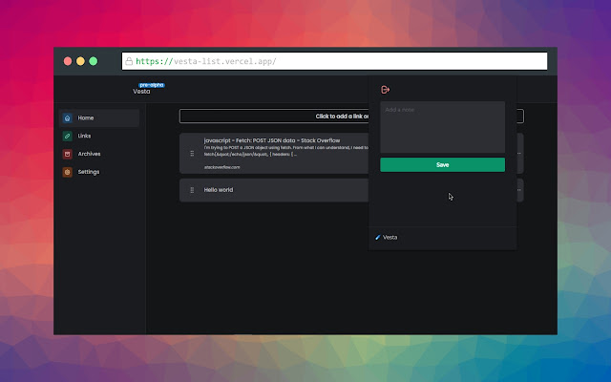
Task: Click the padlock icon in address bar
Action: pyautogui.click(x=129, y=61)
